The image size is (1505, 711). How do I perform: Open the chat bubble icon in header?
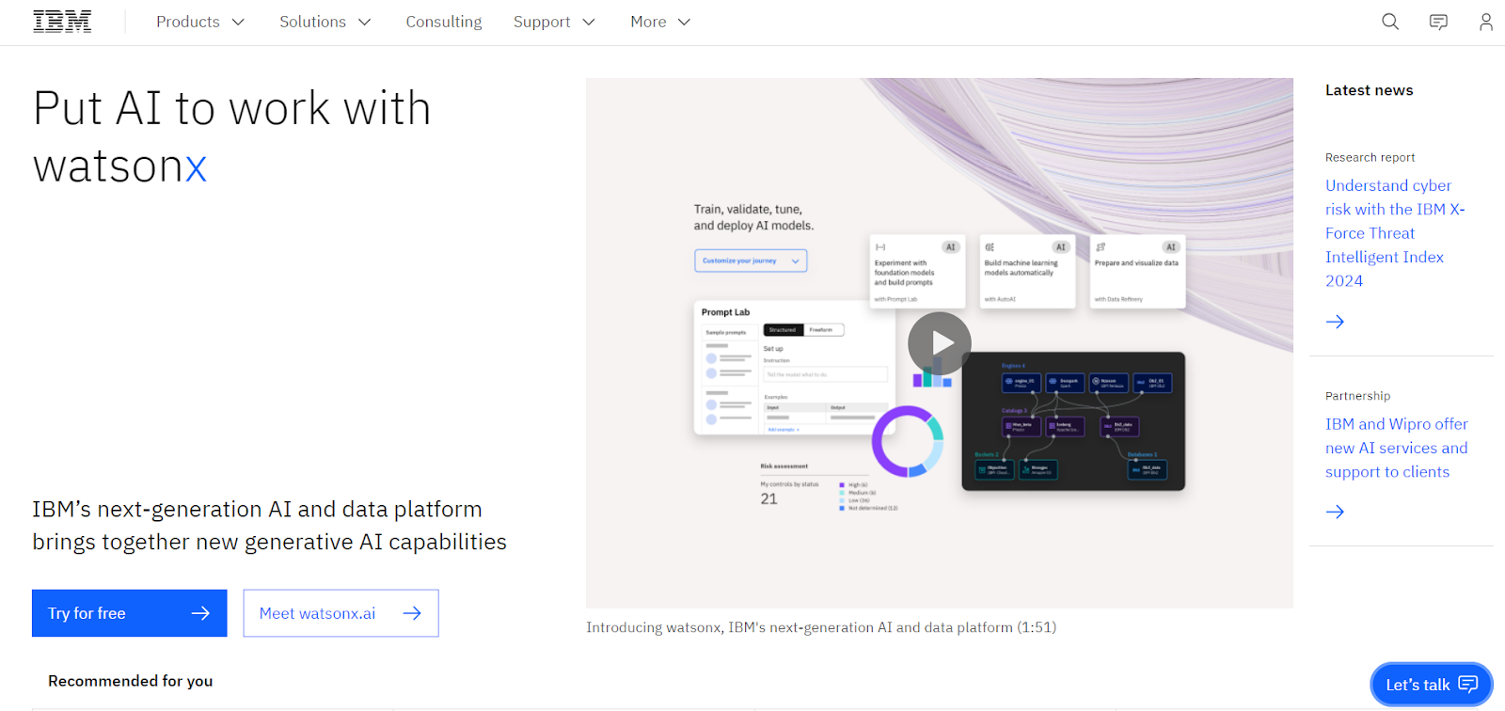click(1438, 22)
